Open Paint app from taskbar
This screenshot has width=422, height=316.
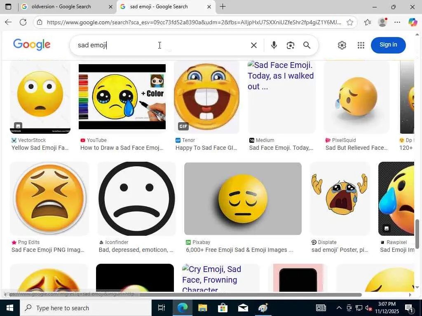(x=263, y=308)
